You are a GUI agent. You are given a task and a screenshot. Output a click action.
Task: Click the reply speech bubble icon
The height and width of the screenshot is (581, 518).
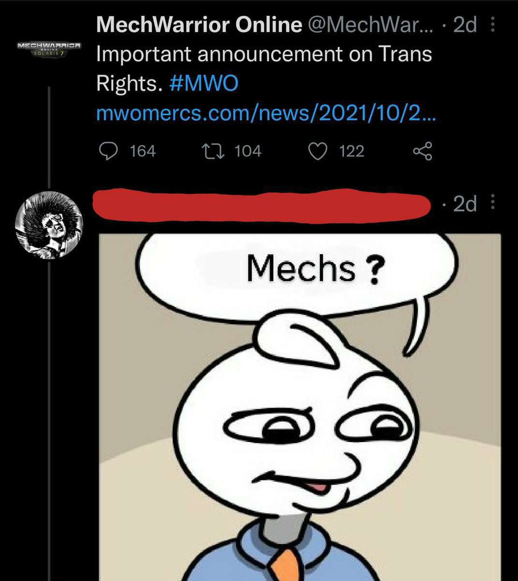point(108,151)
